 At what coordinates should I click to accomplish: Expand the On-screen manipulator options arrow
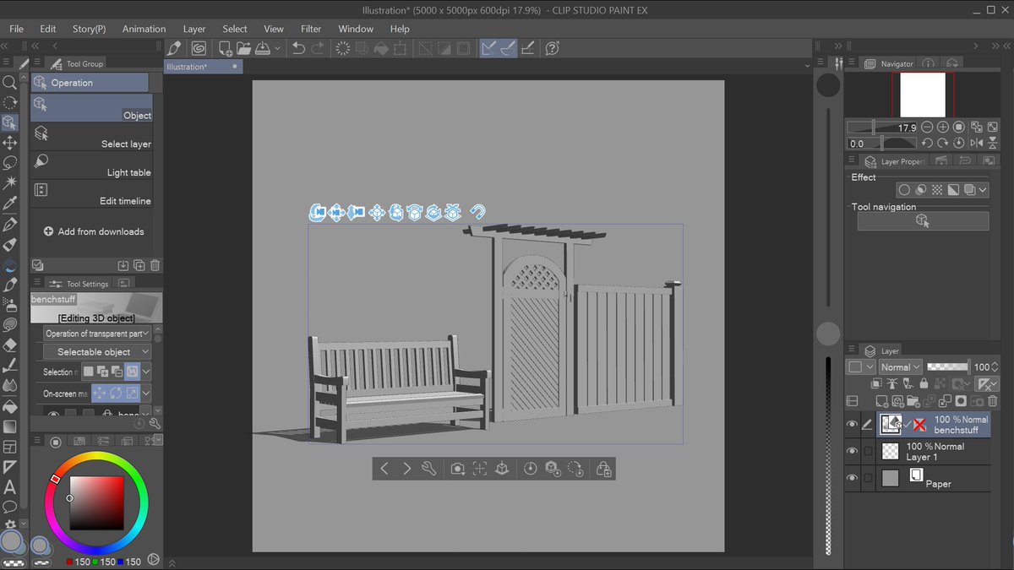pyautogui.click(x=146, y=394)
